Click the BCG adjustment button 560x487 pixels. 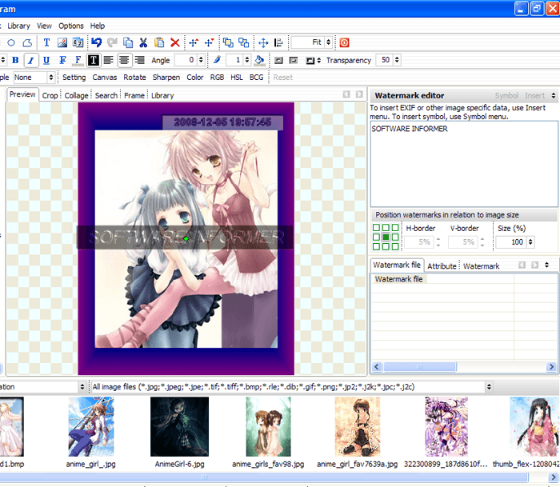[x=256, y=78]
